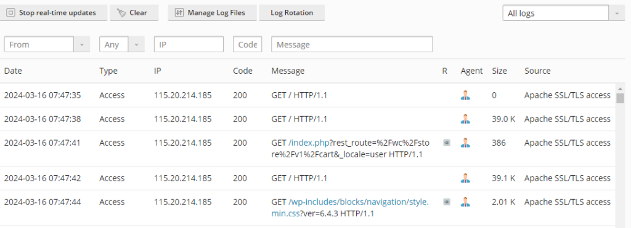The image size is (631, 228).
Task: Click the agent icon in the 07:47:41 row
Action: (x=465, y=143)
